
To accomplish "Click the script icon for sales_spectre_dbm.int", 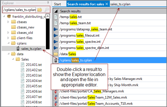I will 55,48.
